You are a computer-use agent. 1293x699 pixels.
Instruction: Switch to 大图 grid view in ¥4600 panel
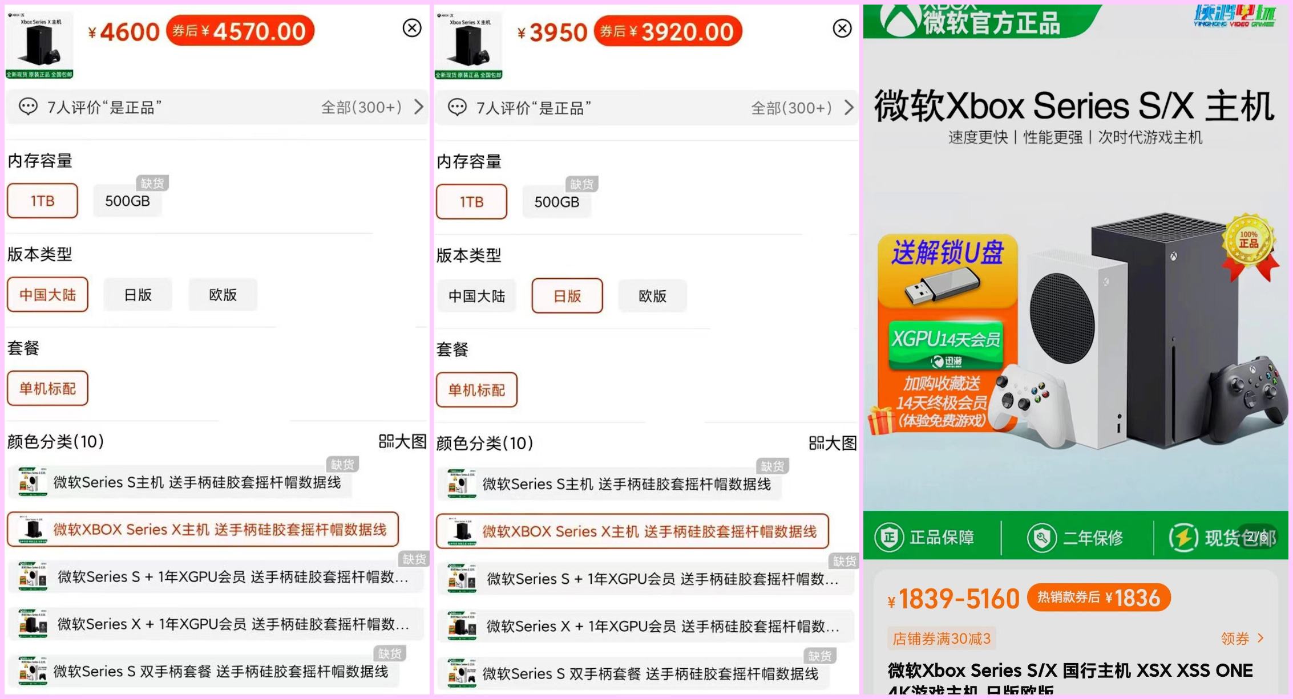(x=402, y=441)
